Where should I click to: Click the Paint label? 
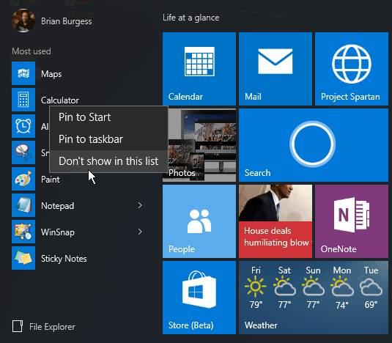51,180
